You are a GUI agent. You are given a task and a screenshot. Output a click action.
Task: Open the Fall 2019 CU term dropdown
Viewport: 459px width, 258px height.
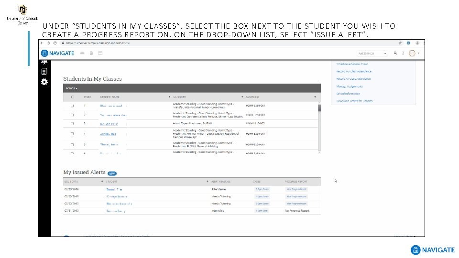[x=372, y=54]
